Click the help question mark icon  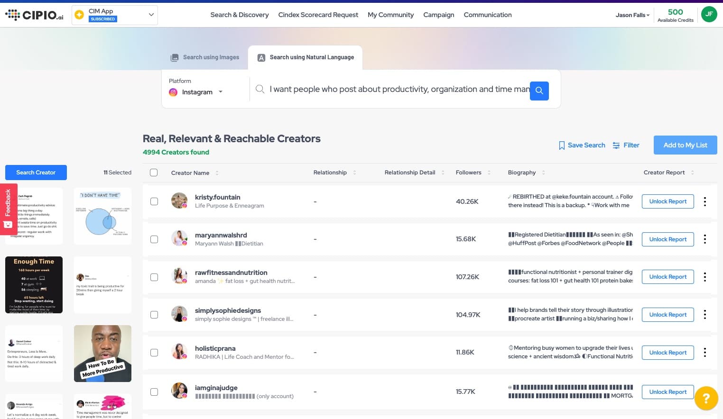pos(706,398)
